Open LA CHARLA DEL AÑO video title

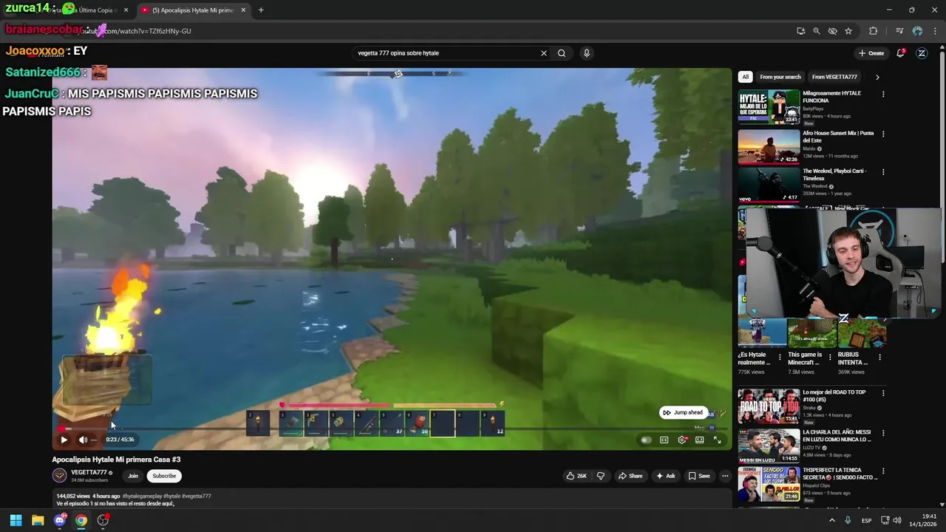[x=837, y=436]
